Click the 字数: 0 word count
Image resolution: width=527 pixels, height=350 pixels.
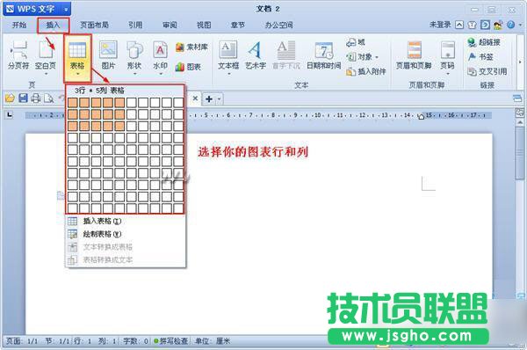(x=135, y=341)
